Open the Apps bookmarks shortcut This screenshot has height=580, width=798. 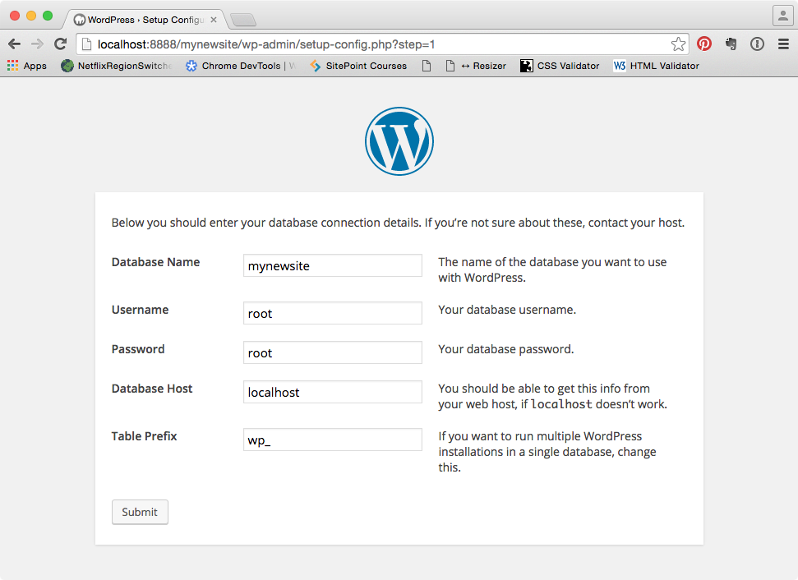click(27, 66)
